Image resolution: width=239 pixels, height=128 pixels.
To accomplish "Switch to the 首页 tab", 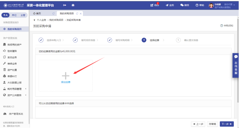I will (37, 14).
